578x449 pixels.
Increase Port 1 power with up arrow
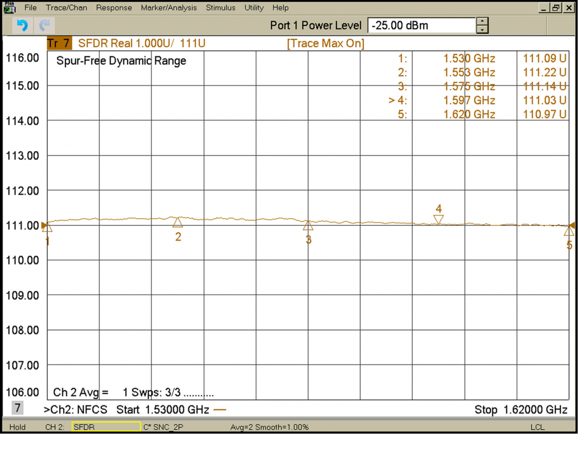click(x=482, y=21)
